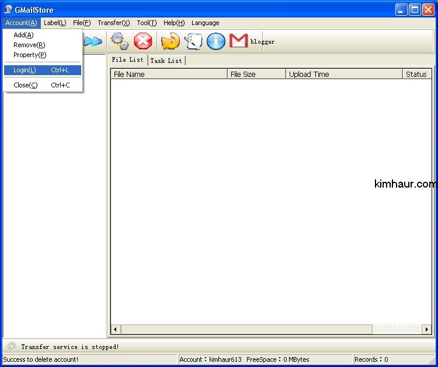Open the blue info icon
The image size is (438, 367).
[215, 41]
